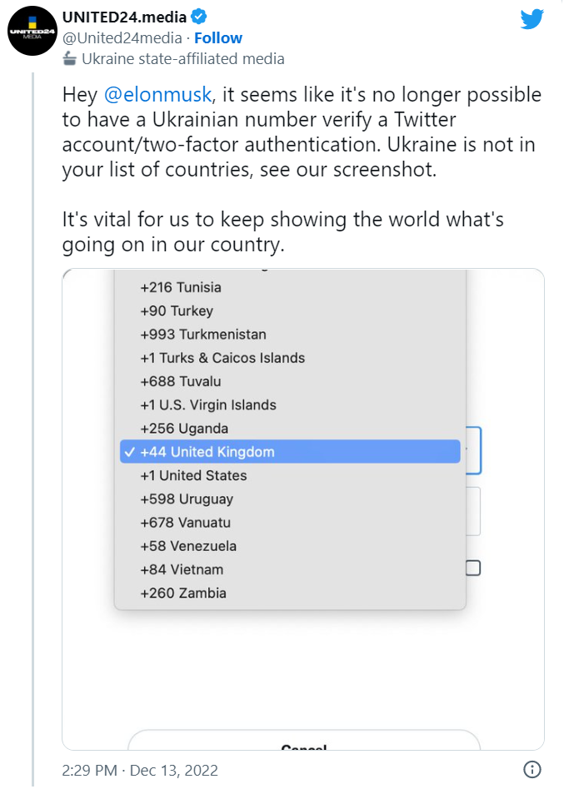Select +90 Turkey country code

177,310
